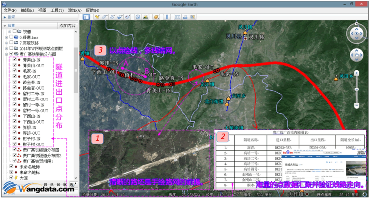Click the zoom in plus button

(x=357, y=73)
